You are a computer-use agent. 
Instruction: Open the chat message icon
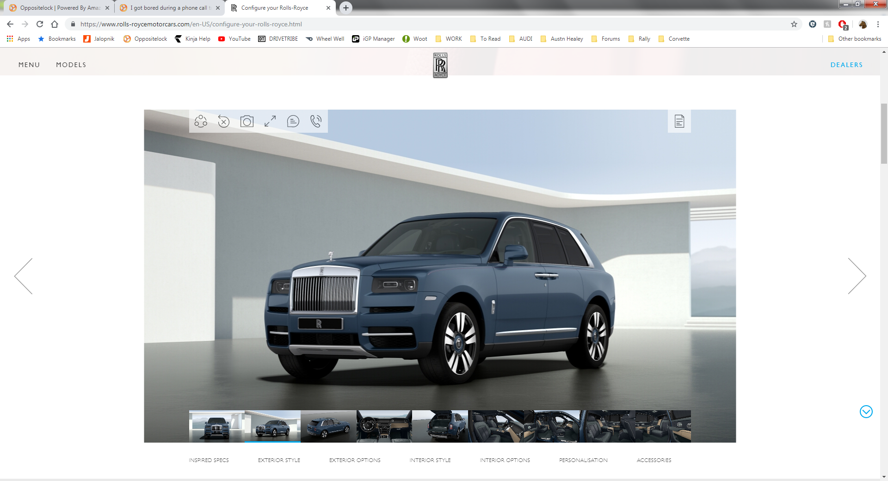click(293, 121)
